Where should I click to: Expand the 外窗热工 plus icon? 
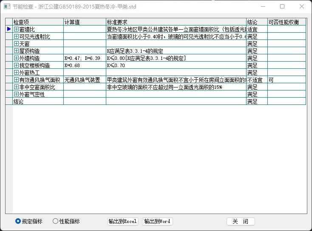(16, 73)
